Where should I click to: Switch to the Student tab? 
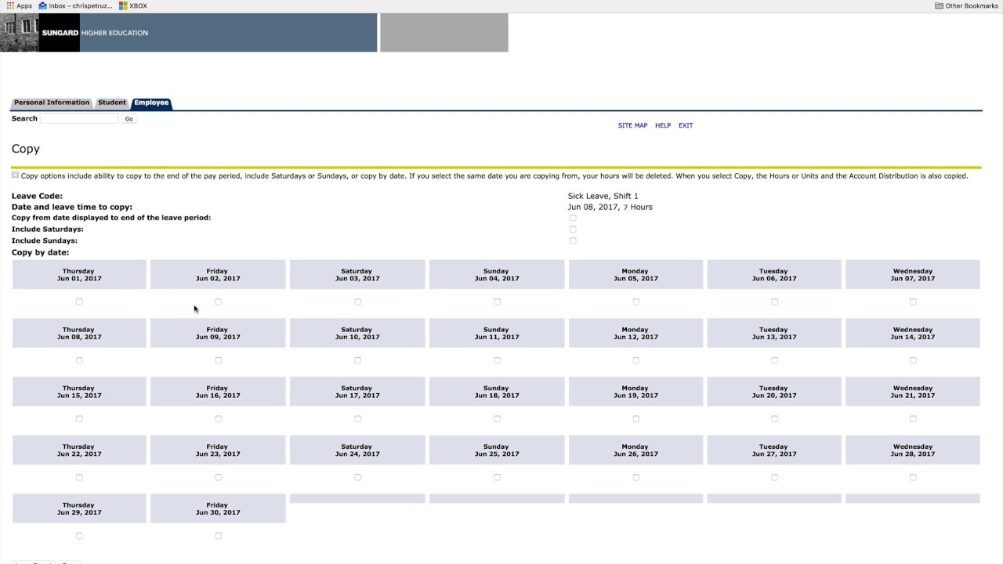(x=111, y=103)
